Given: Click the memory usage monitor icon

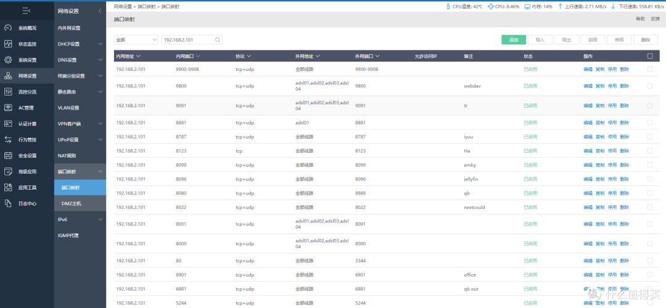Looking at the screenshot, I should (x=527, y=7).
